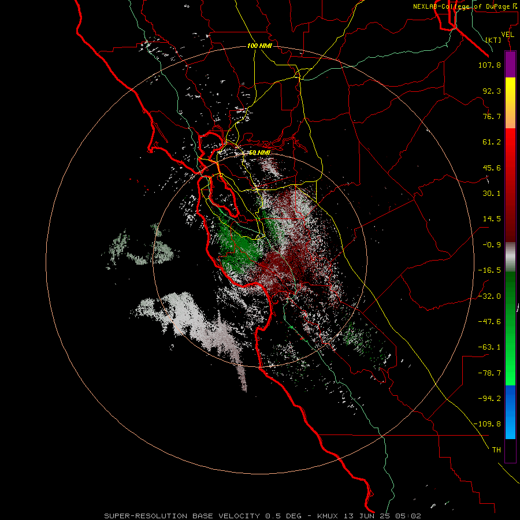Click the 14.5 velocity scale value
This screenshot has height=520, width=520.
492,219
